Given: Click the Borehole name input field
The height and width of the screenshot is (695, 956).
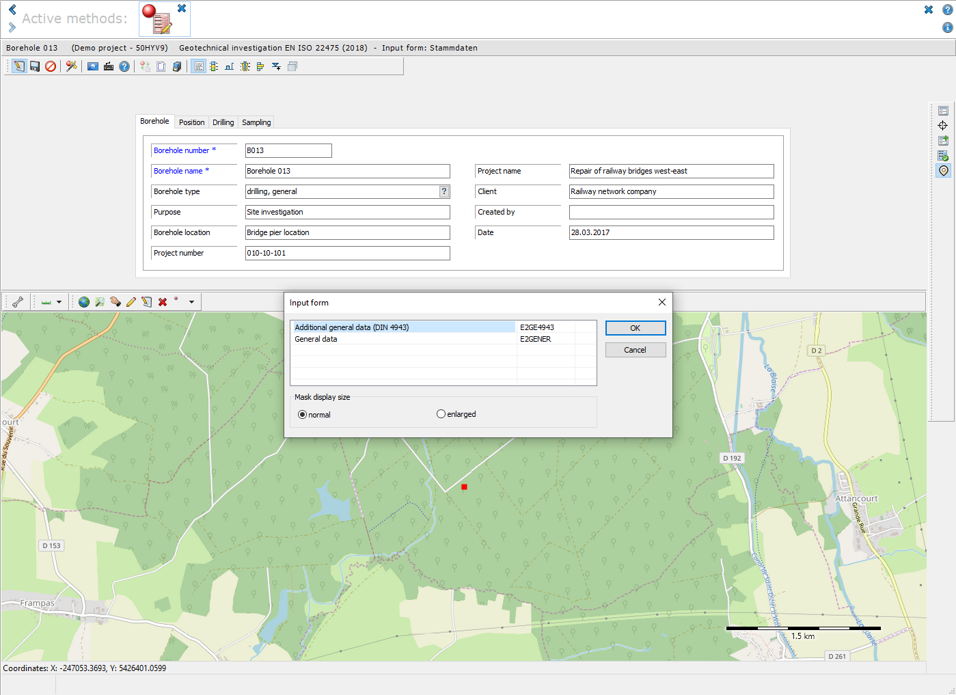Looking at the screenshot, I should (x=348, y=171).
